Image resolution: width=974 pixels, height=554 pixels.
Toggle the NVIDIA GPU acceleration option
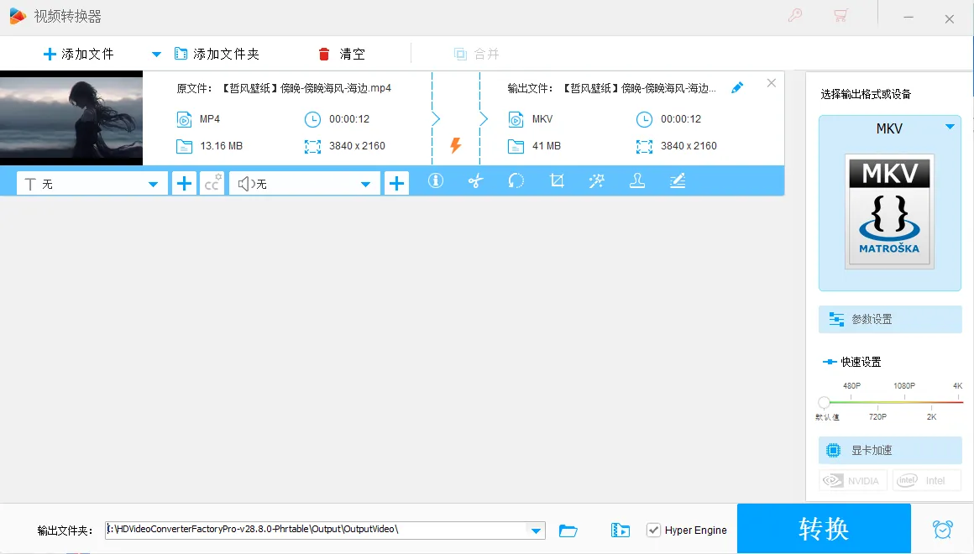point(852,479)
